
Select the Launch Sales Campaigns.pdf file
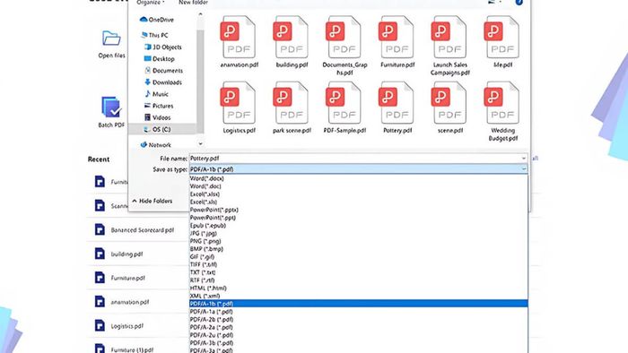point(449,37)
